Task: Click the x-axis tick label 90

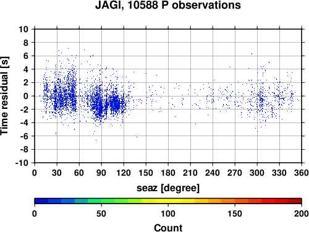Action: click(101, 173)
